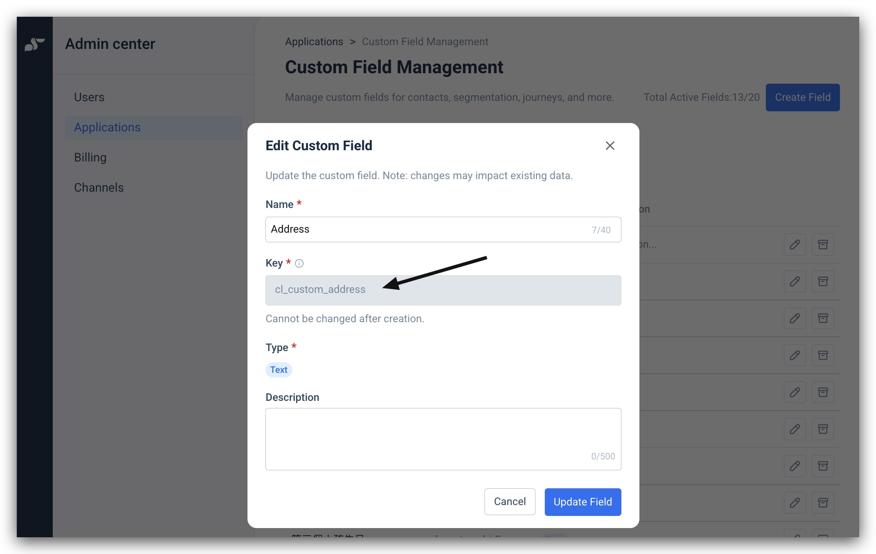The height and width of the screenshot is (554, 876).
Task: Click the second row pencil edit icon
Action: coord(795,281)
